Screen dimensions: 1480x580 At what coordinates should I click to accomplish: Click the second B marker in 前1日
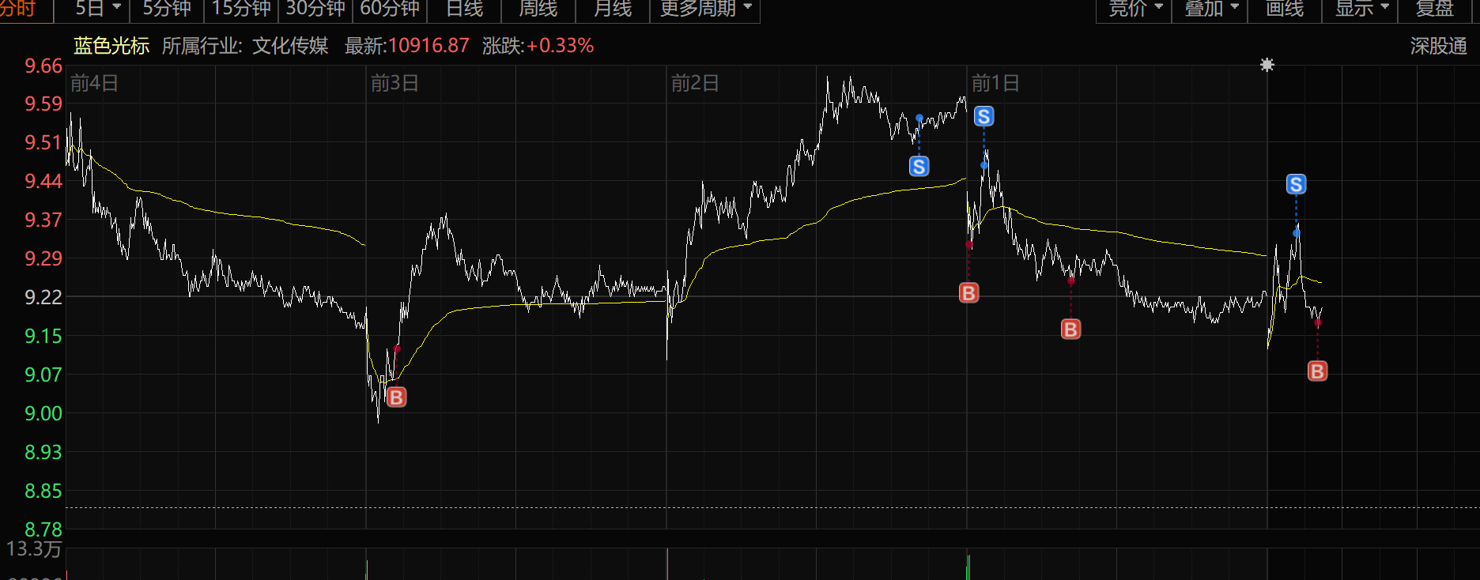(x=1070, y=329)
